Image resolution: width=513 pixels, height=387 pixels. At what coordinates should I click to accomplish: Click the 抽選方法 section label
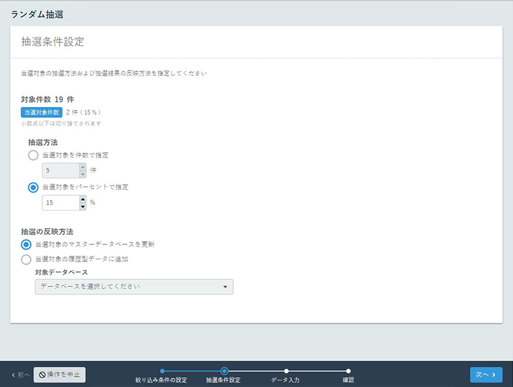(43, 143)
